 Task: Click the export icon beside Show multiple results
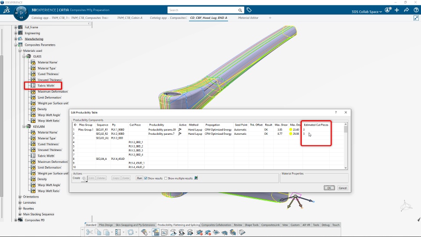click(x=196, y=178)
